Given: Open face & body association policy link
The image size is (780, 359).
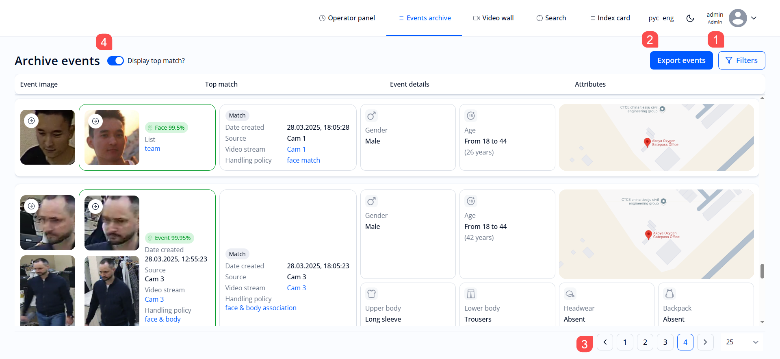Looking at the screenshot, I should [261, 308].
